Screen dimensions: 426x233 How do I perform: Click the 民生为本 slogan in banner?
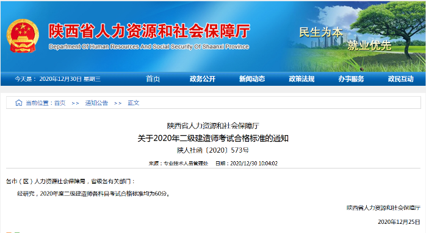pyautogui.click(x=321, y=32)
